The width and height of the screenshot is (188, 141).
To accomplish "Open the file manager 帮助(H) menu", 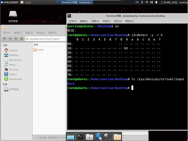I will click(x=52, y=33).
